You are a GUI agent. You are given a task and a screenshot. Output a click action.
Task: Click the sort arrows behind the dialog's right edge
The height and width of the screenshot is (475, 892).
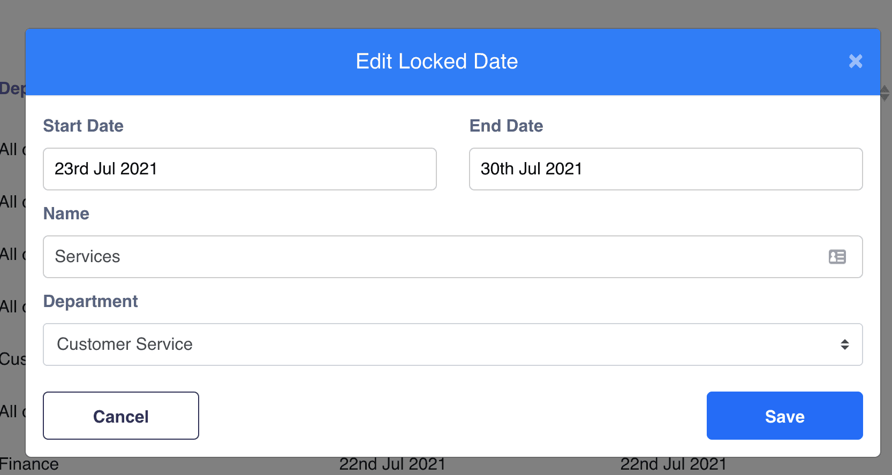(x=885, y=93)
